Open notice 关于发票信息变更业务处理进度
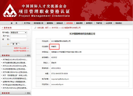The width and height of the screenshot is (133, 96). [x=14, y=63]
